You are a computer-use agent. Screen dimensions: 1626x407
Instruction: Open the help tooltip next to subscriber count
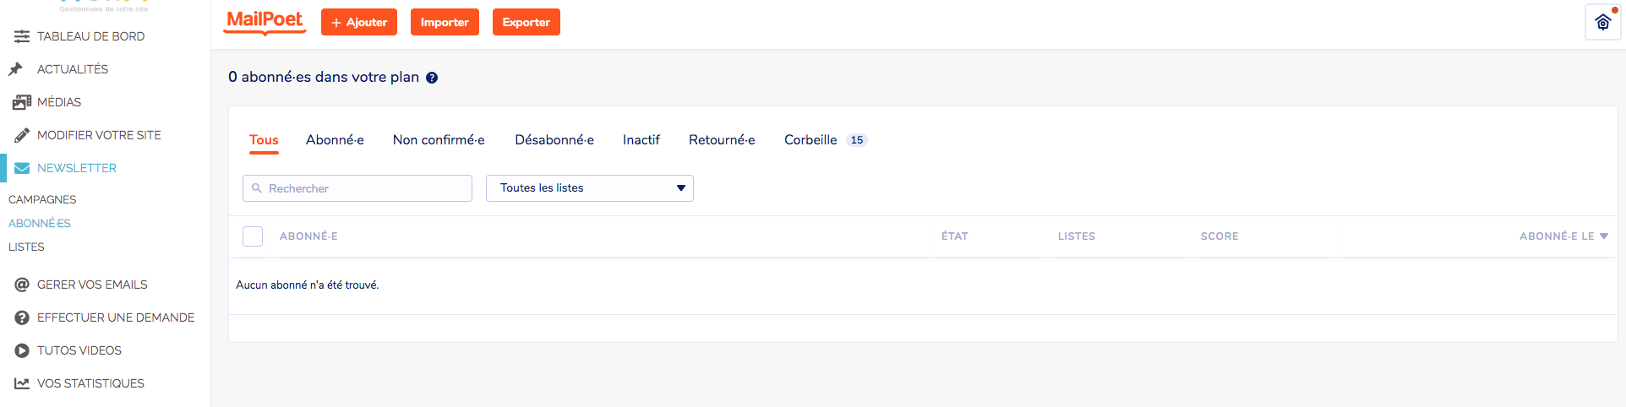point(432,78)
